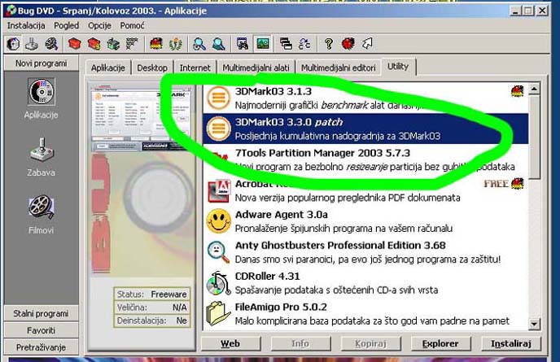
Task: Click the CC arrows toolbar icon
Action: (304, 44)
